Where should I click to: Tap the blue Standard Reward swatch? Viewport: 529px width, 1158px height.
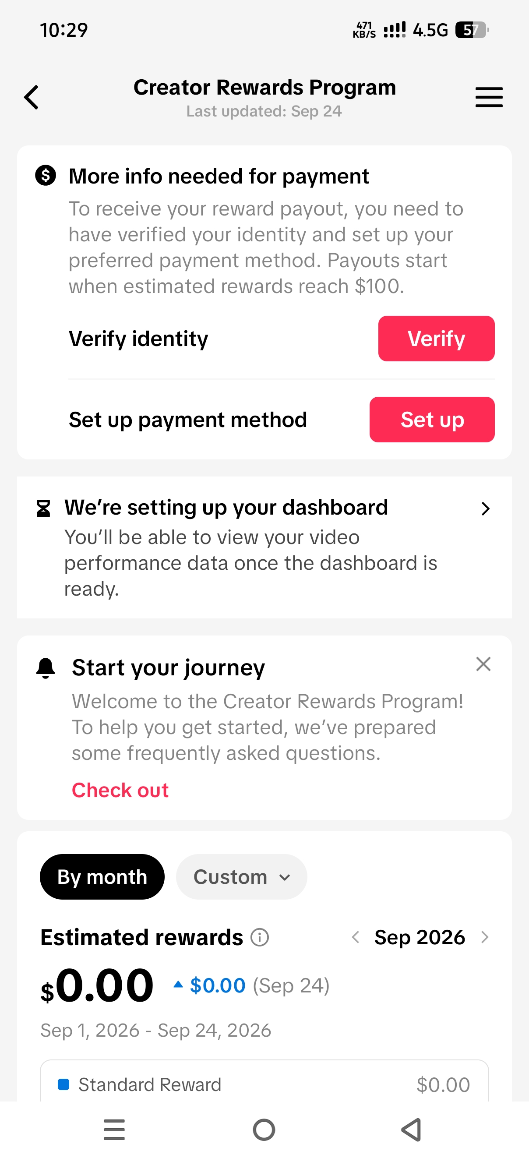click(x=63, y=1084)
